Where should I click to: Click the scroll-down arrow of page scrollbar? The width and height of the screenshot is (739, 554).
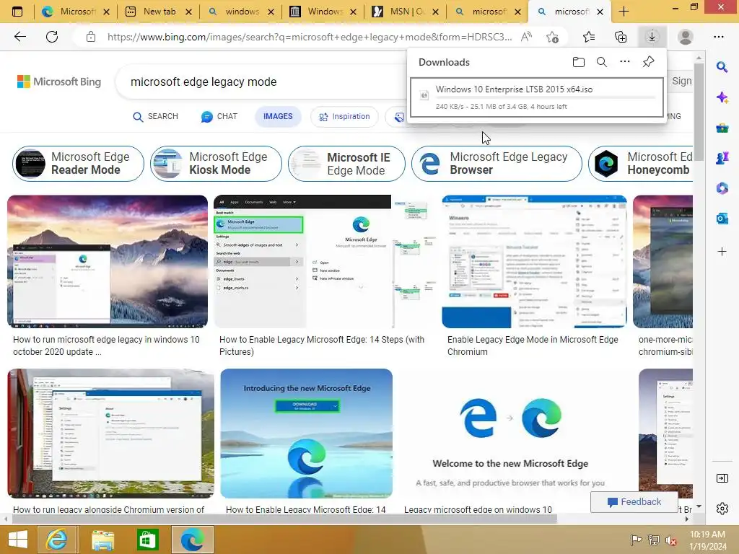[699, 506]
